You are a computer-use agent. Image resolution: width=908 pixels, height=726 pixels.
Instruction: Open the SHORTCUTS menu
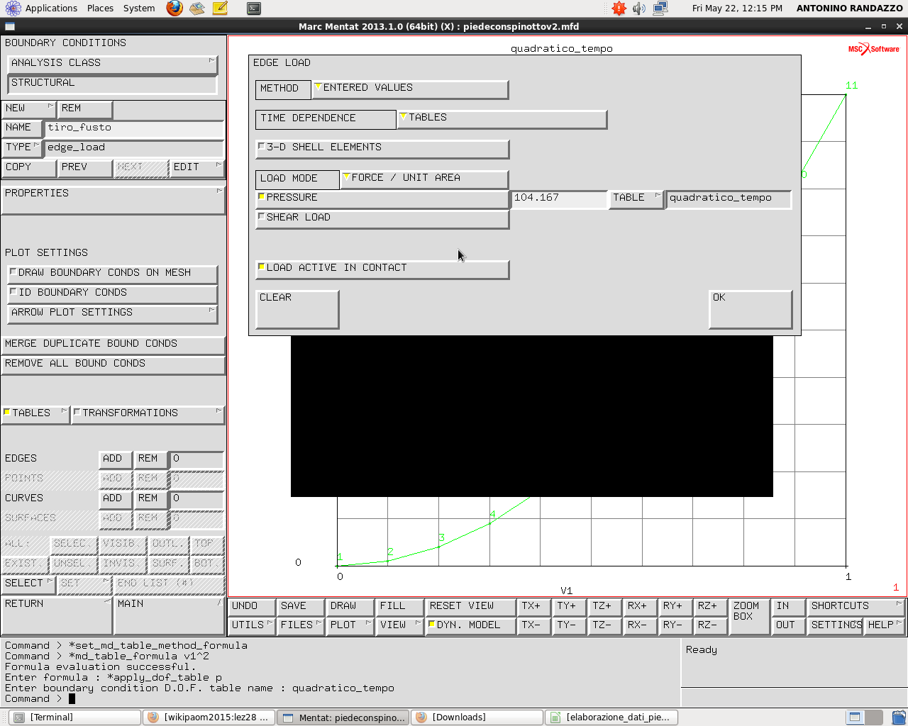856,607
